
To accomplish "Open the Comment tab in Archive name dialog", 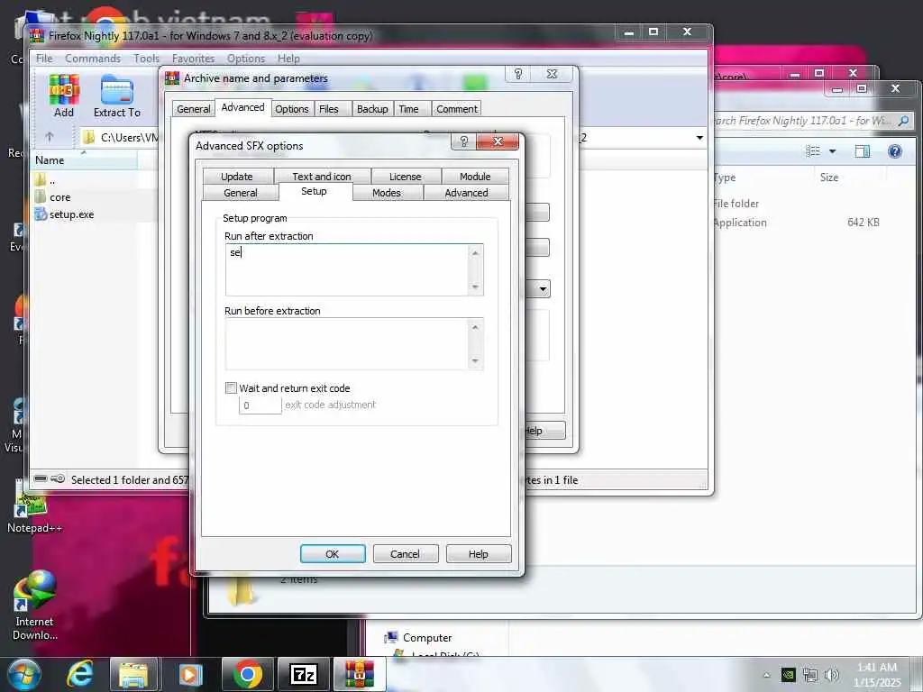I will click(456, 109).
